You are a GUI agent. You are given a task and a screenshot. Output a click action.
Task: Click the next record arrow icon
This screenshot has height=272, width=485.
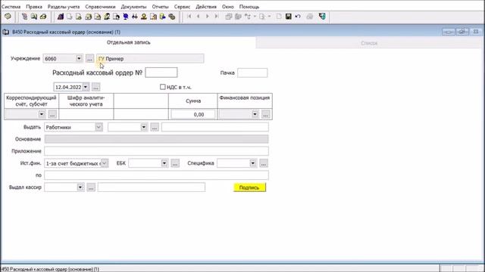point(208,17)
